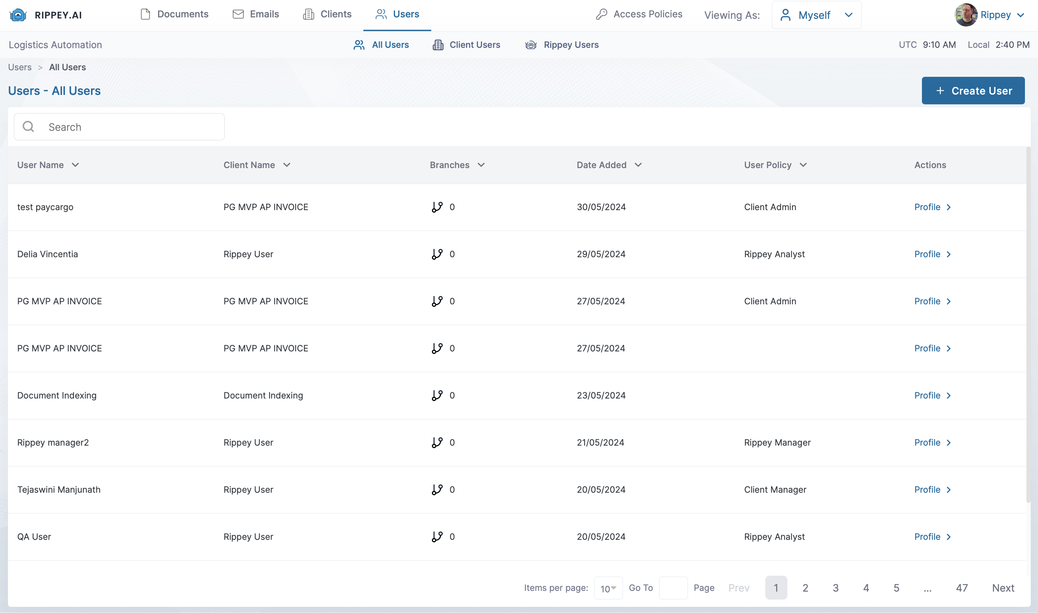Click the Go To page number field

click(x=673, y=588)
